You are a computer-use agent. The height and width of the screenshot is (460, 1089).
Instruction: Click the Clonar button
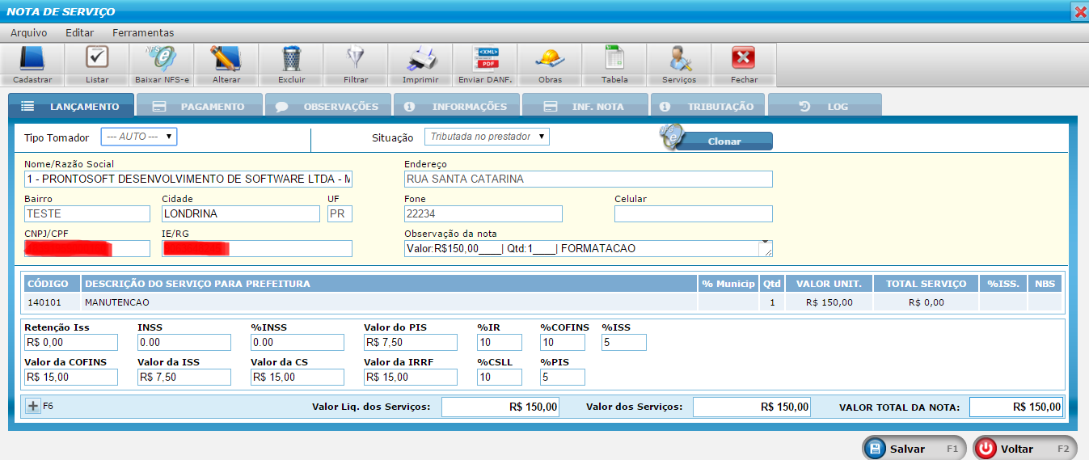[724, 141]
